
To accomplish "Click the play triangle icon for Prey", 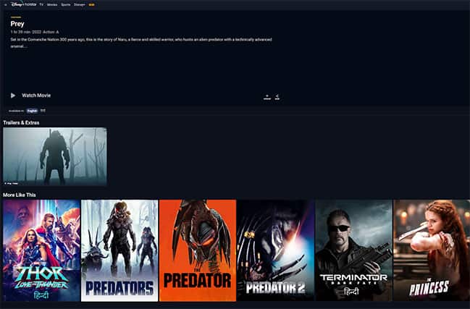I will pos(13,96).
